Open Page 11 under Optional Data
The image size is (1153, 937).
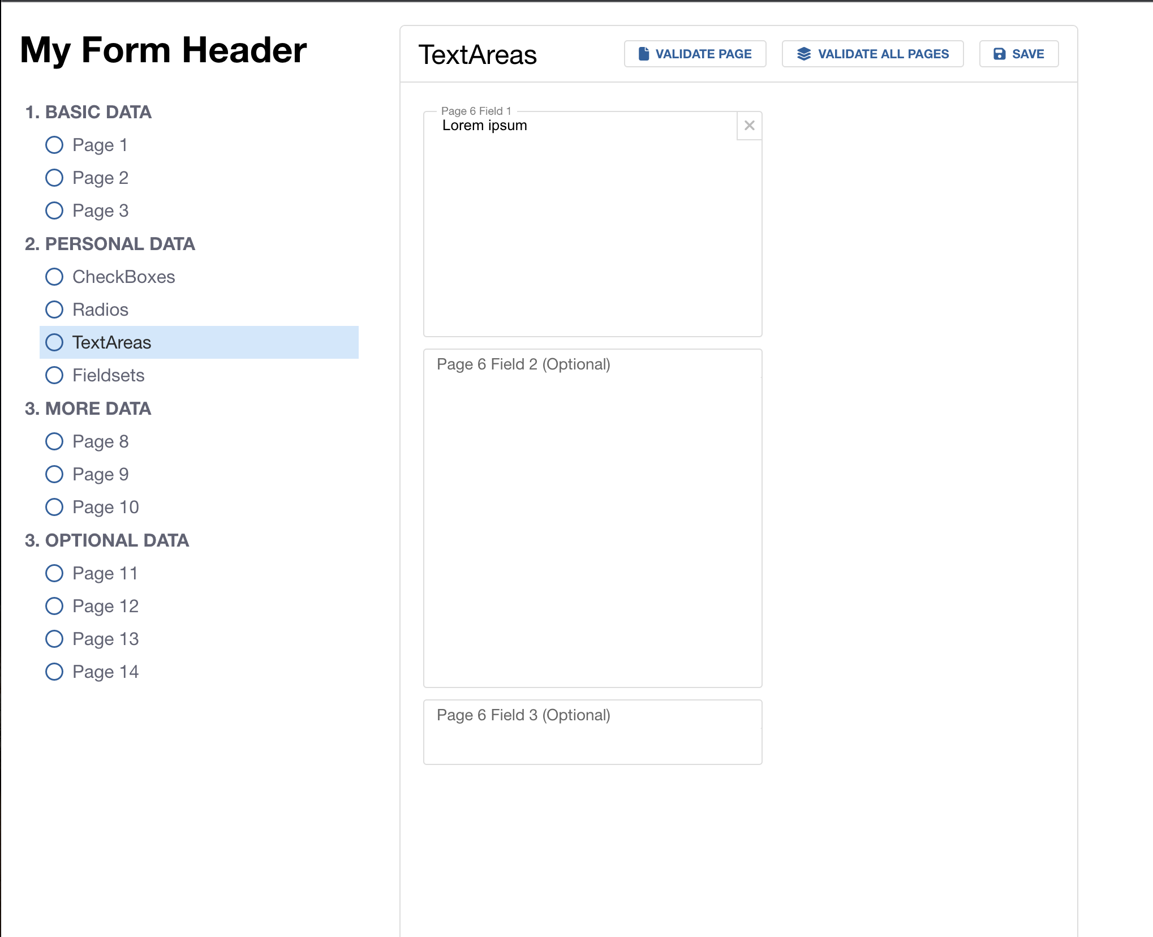coord(199,573)
